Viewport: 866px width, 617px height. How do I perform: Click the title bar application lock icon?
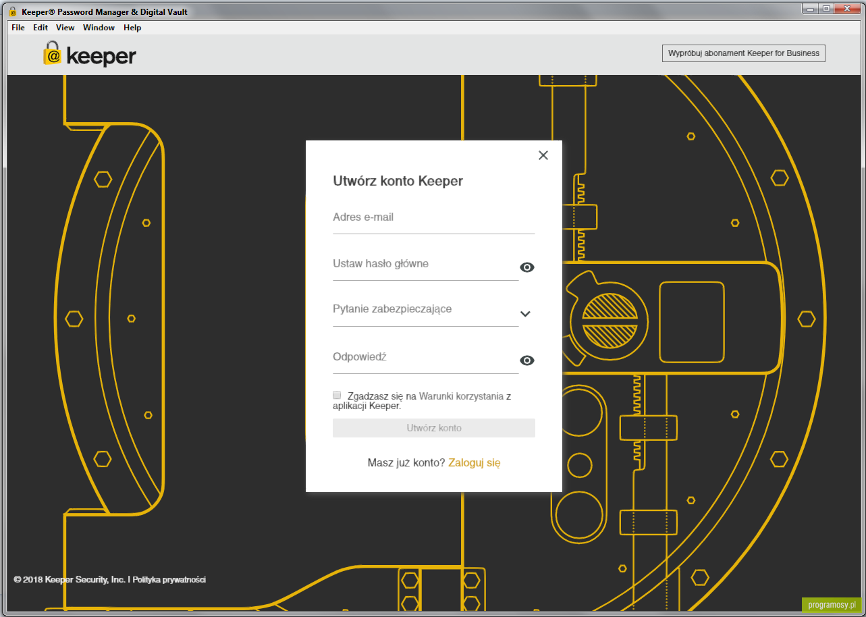pyautogui.click(x=13, y=11)
